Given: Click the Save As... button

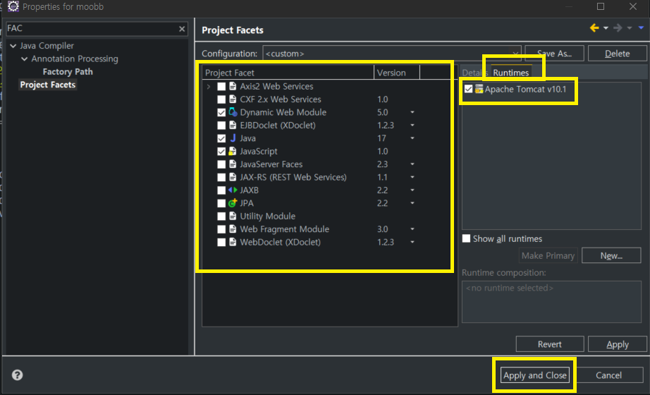Looking at the screenshot, I should (554, 53).
